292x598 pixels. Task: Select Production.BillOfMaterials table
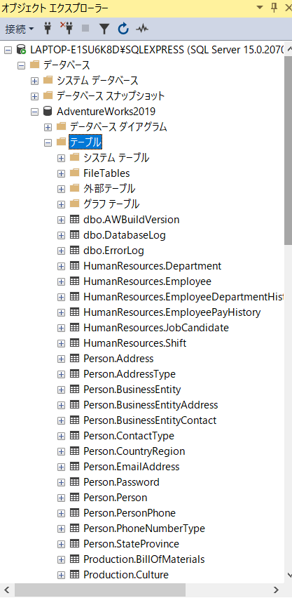[144, 559]
